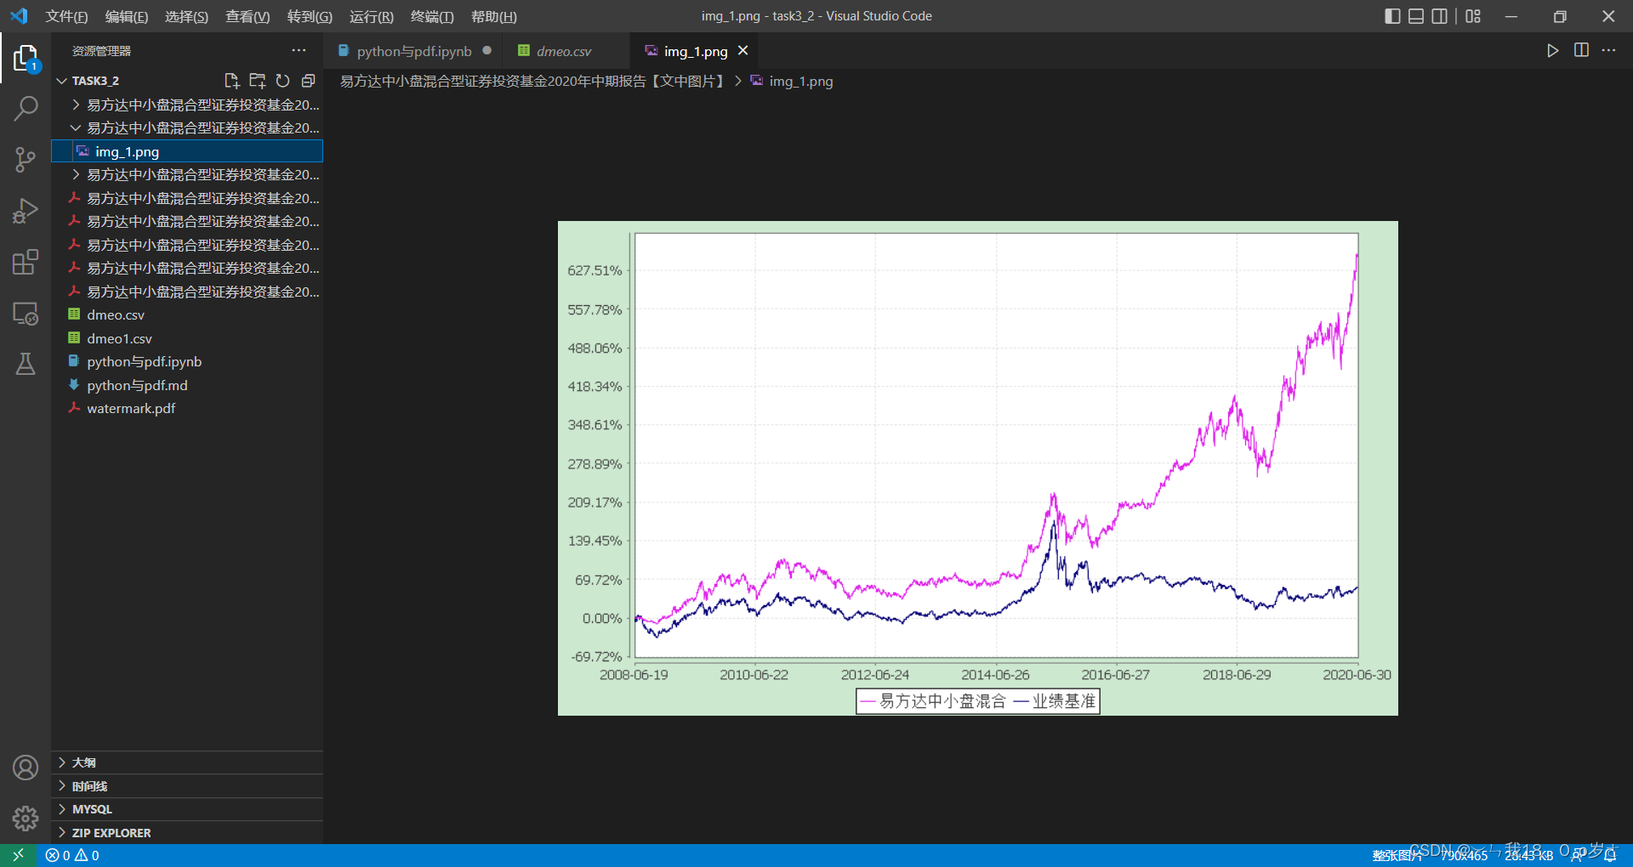The width and height of the screenshot is (1633, 867).
Task: Open the Accounts menu icon
Action: point(26,768)
